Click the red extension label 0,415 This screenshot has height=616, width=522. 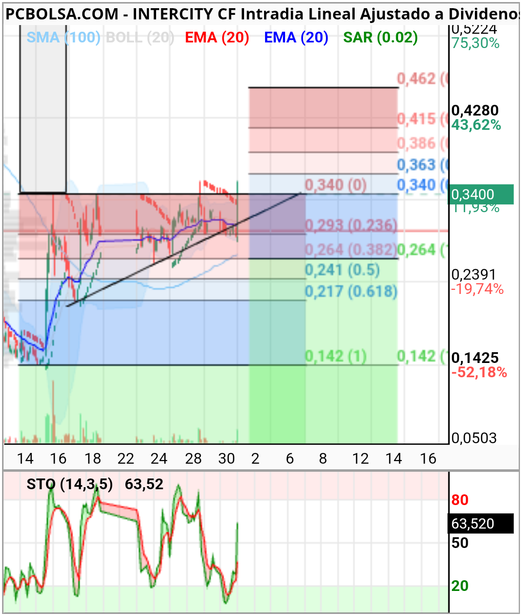click(x=423, y=119)
